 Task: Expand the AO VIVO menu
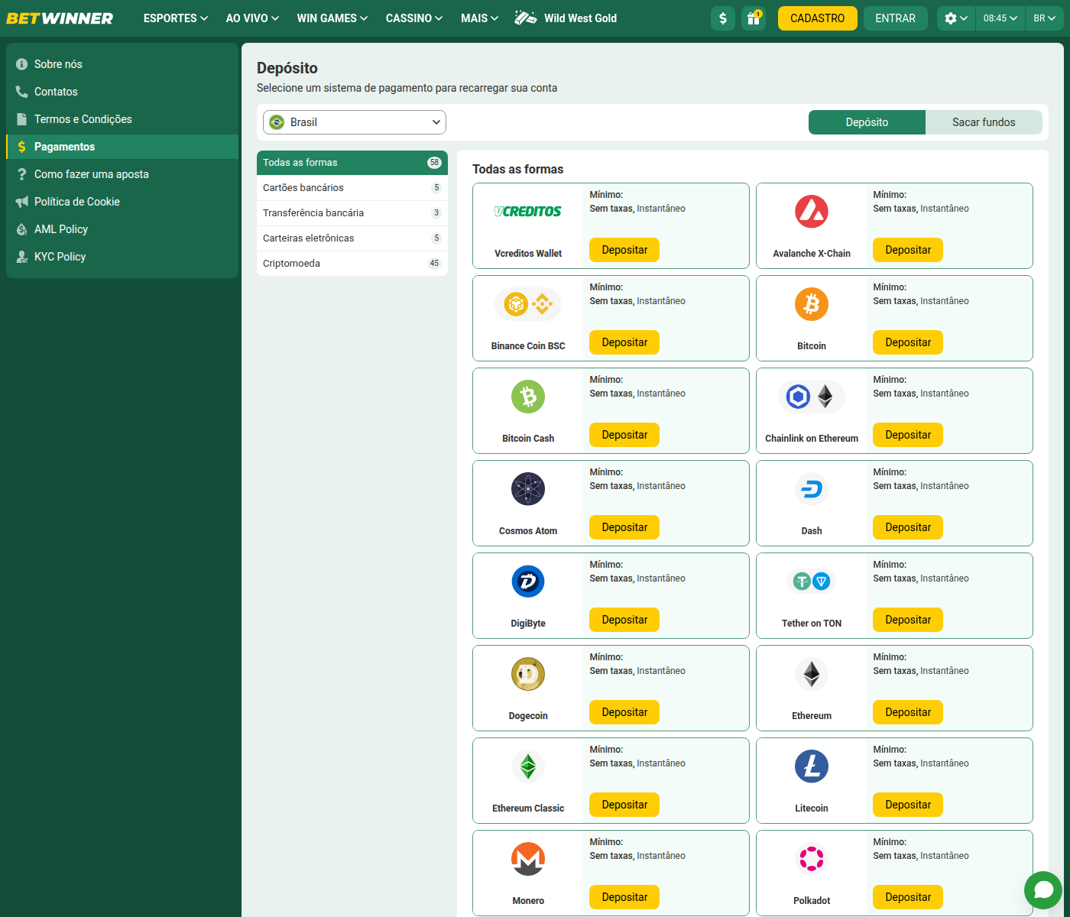tap(252, 18)
